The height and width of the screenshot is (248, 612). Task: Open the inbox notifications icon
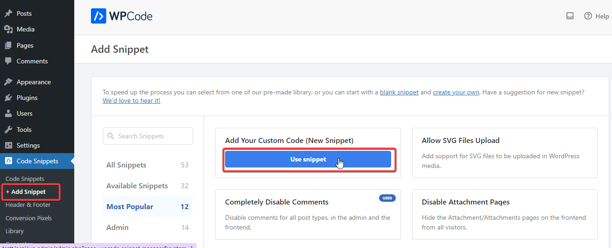coord(570,16)
